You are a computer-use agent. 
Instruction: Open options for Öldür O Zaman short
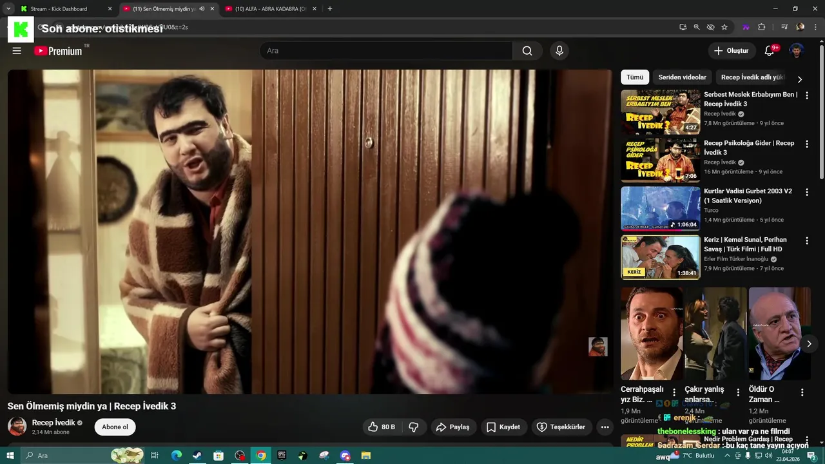(802, 392)
